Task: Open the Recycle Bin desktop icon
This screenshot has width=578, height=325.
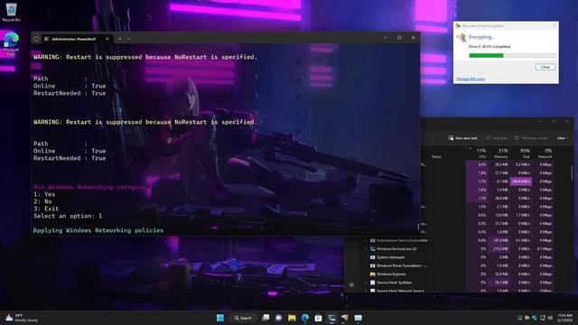Action: click(11, 12)
